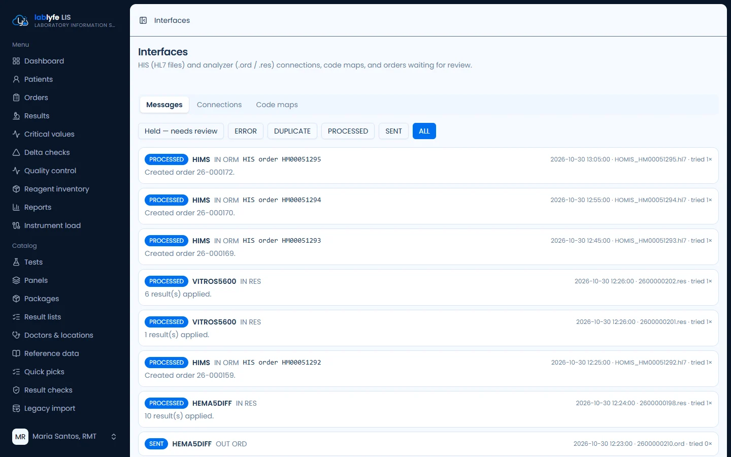This screenshot has height=457, width=731.
Task: Open Dashboard via its grid icon
Action: point(16,61)
